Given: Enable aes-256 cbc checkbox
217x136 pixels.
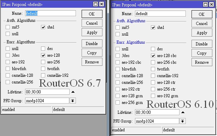Looking at the screenshot, I should (153, 62).
